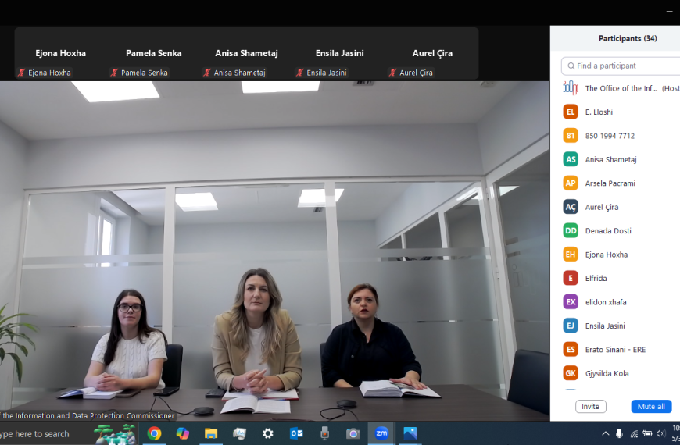Select Erato Sinani - ERE in the participants list
The image size is (680, 445).
tap(615, 349)
